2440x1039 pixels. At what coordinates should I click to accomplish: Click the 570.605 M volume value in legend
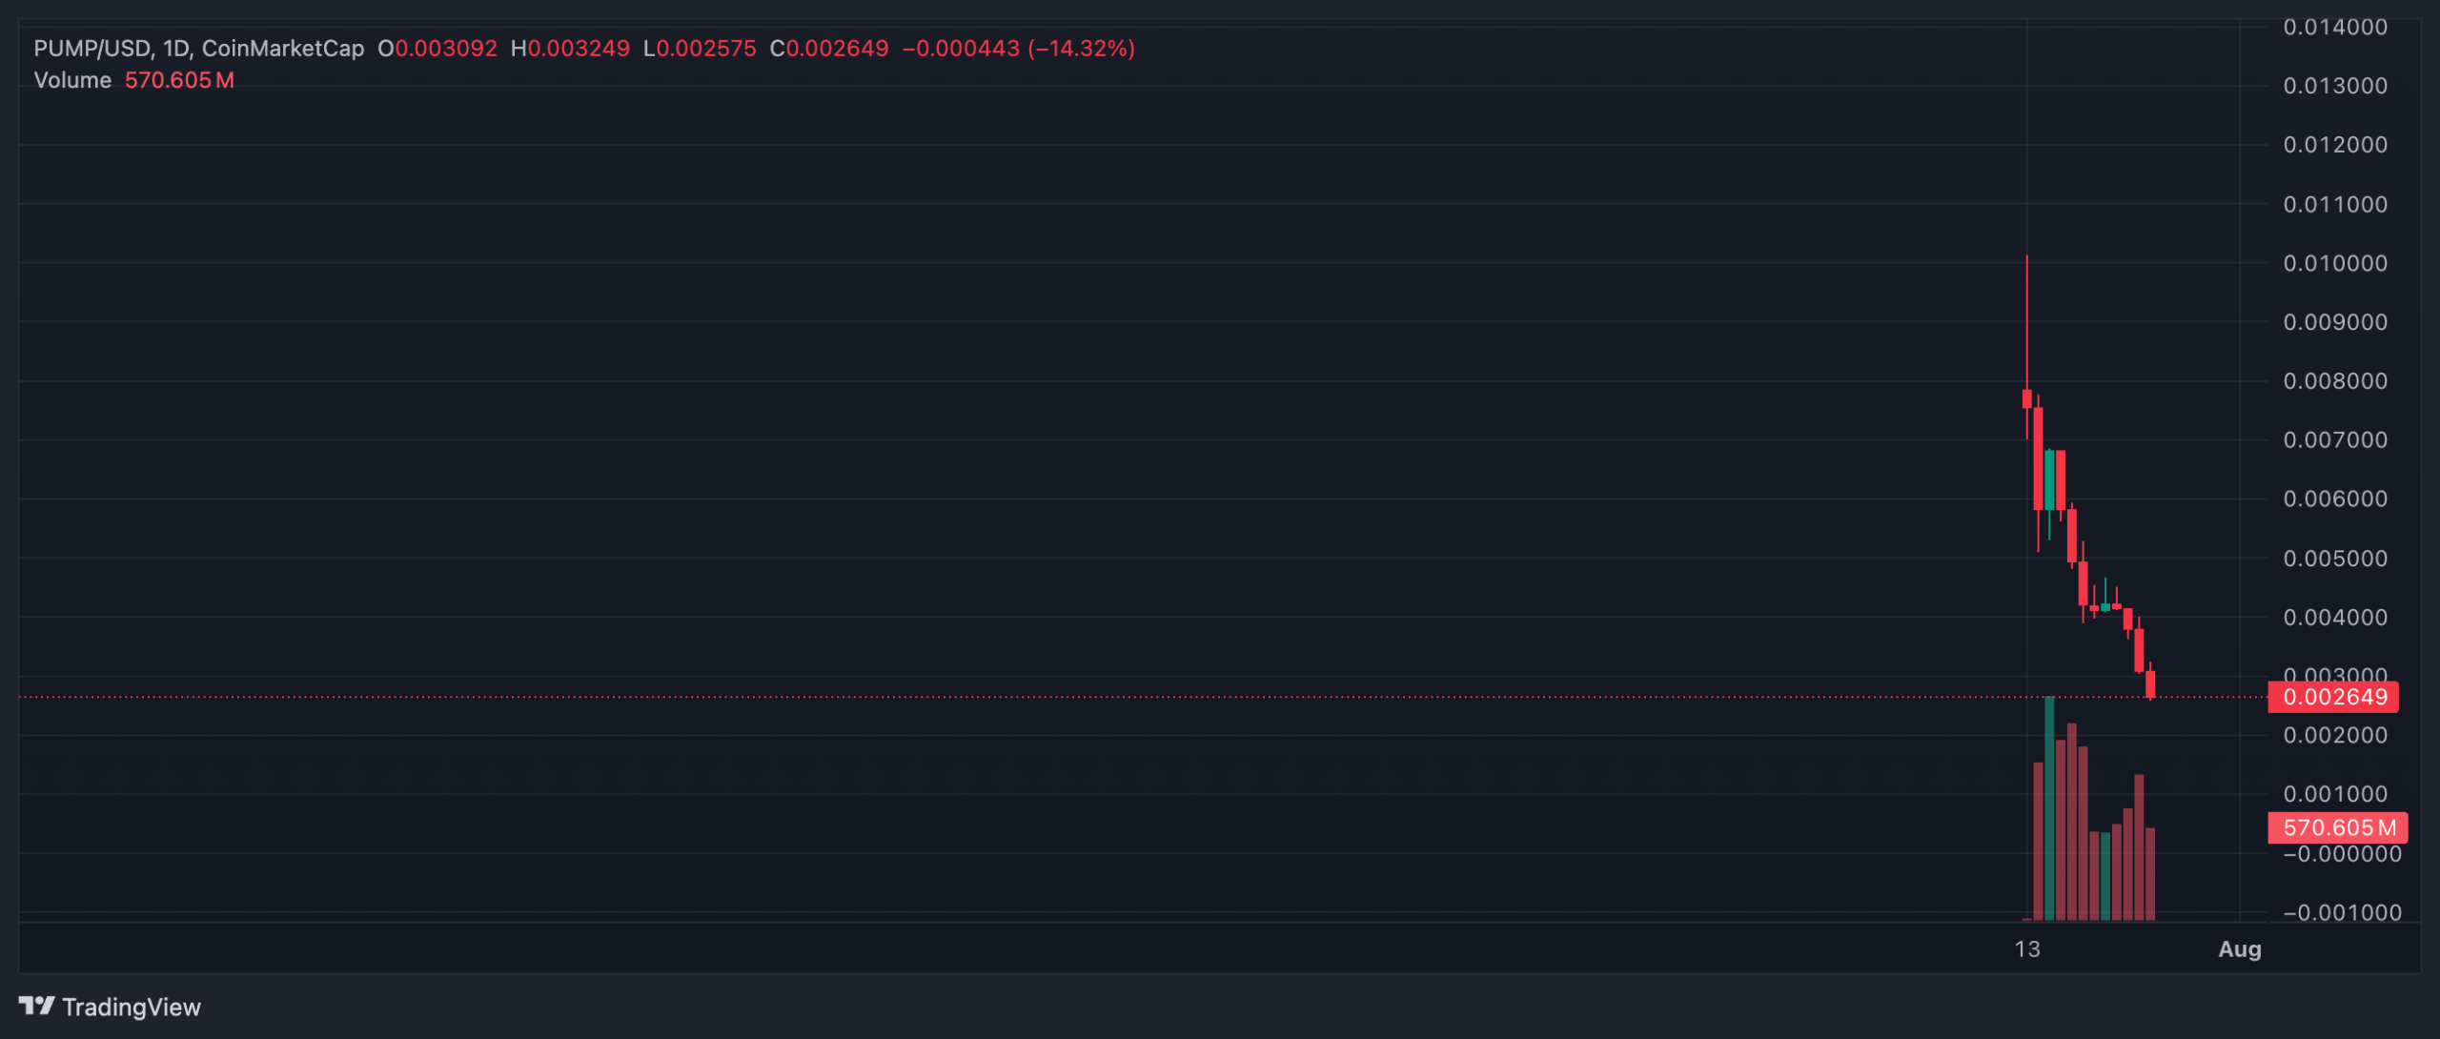click(179, 80)
